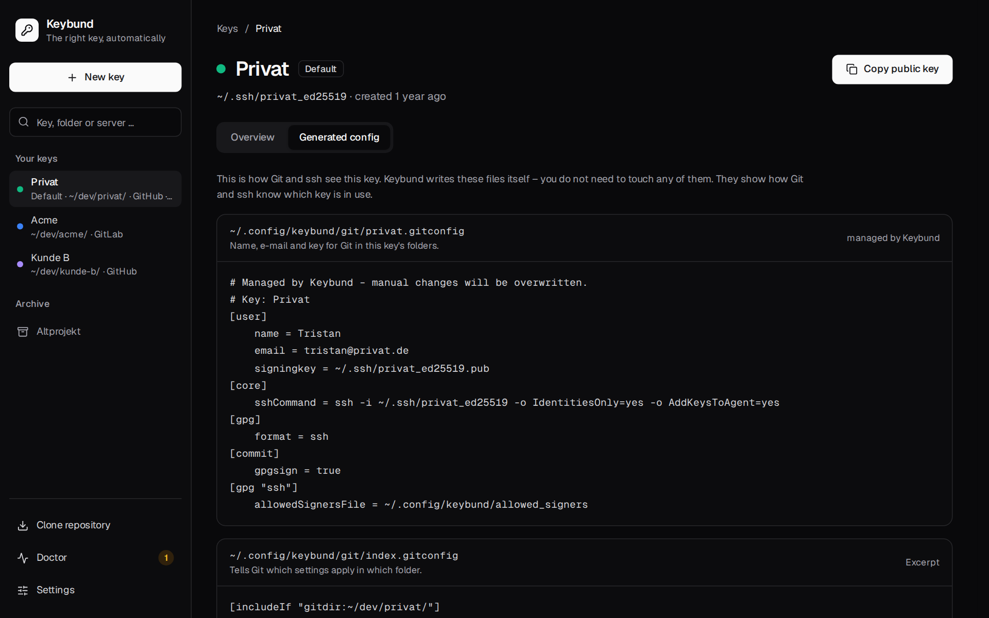Click the Doctor activity pulse icon
989x618 pixels.
pyautogui.click(x=23, y=558)
